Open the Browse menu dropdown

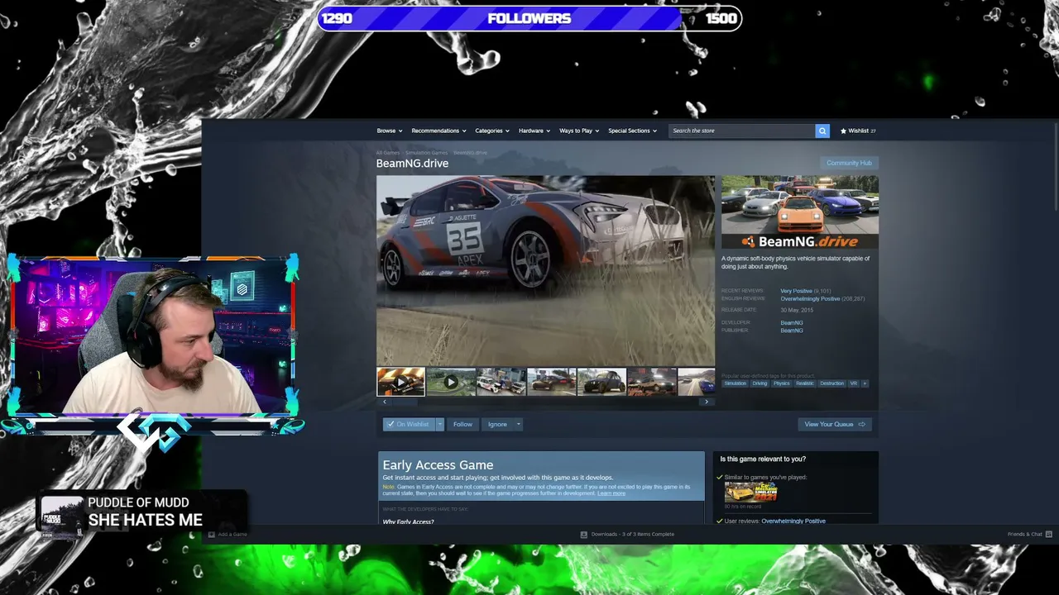click(x=390, y=131)
